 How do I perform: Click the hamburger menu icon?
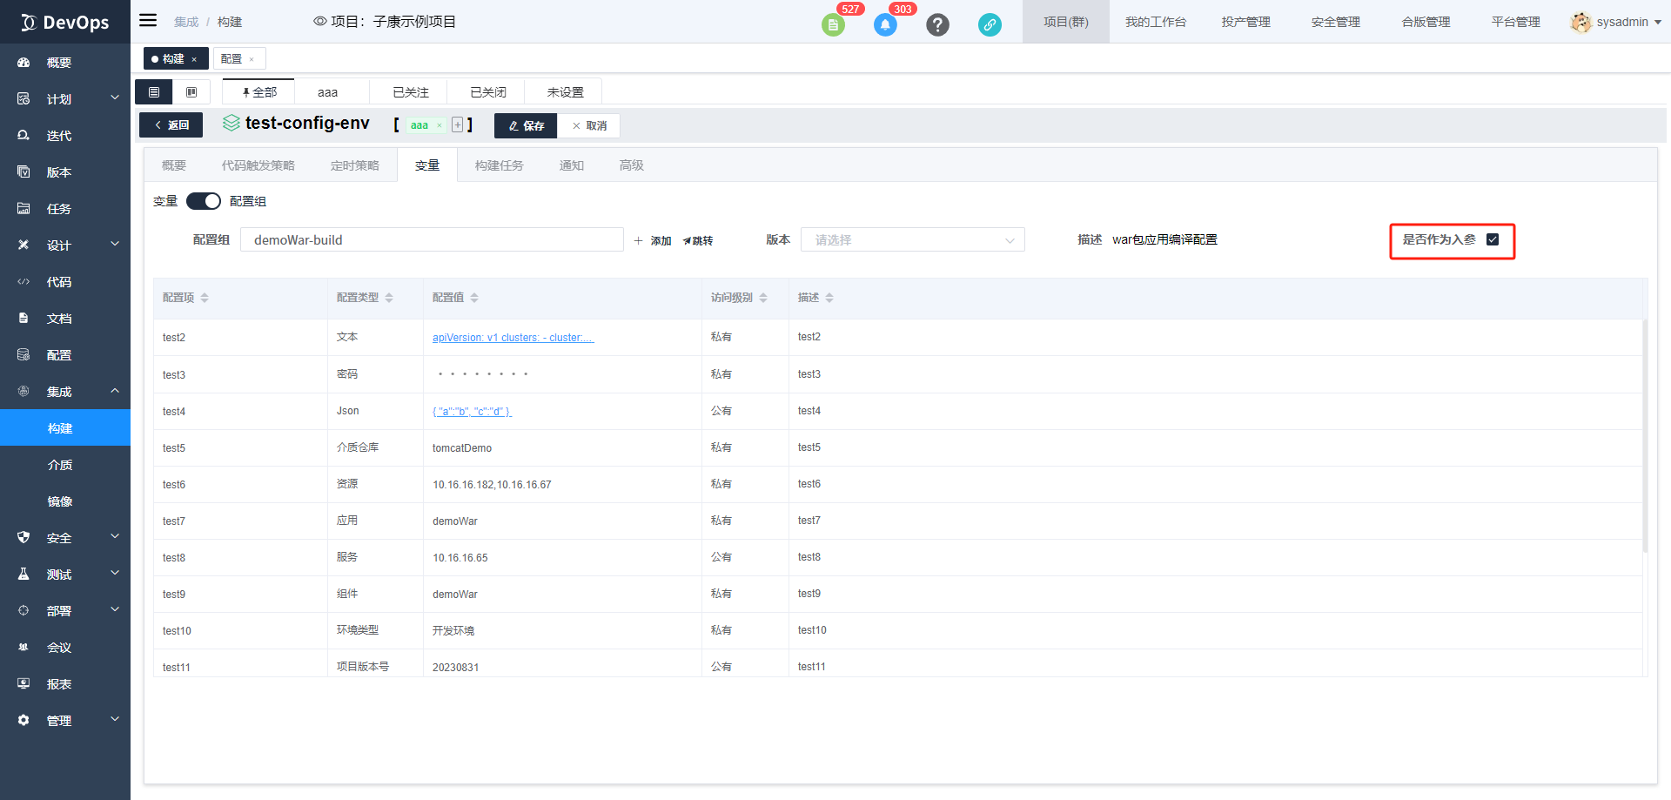(x=148, y=21)
